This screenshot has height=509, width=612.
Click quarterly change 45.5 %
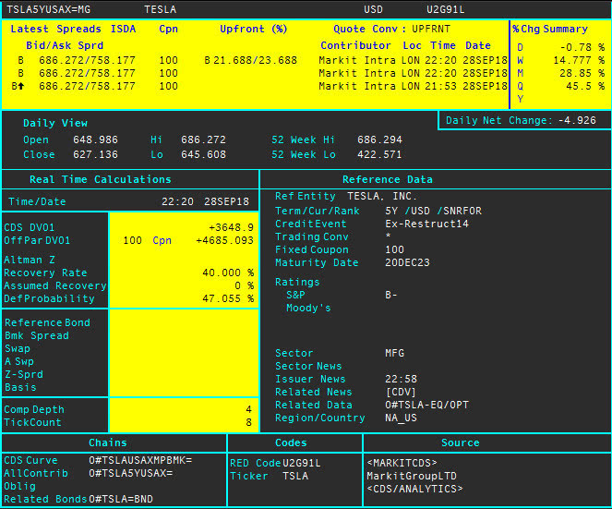point(585,86)
